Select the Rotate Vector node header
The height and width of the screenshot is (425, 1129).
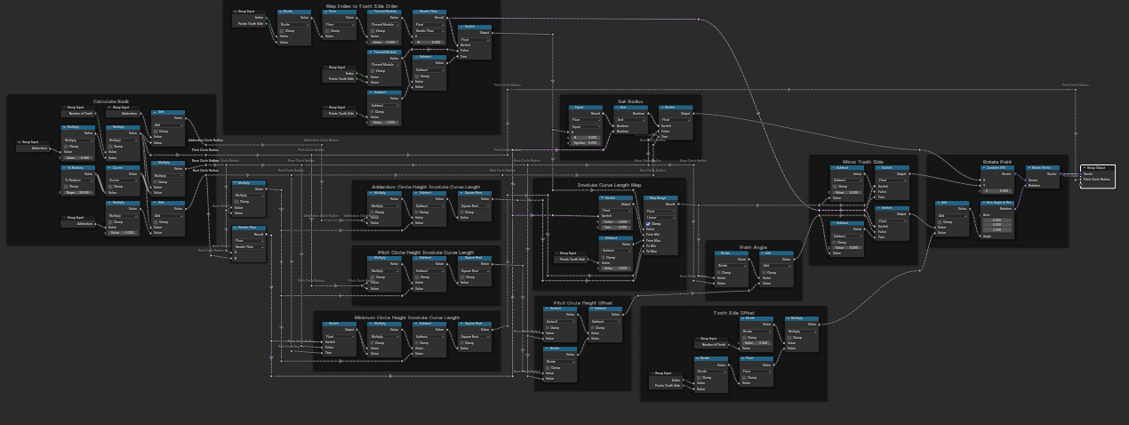coord(1043,167)
